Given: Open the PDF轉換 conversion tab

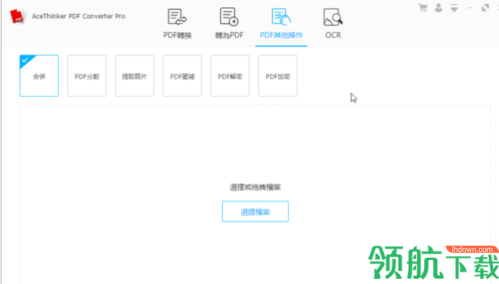Looking at the screenshot, I should point(177,23).
